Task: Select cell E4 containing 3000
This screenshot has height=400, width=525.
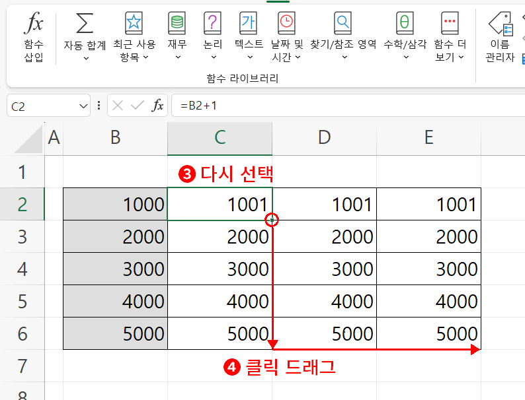Action: click(428, 269)
